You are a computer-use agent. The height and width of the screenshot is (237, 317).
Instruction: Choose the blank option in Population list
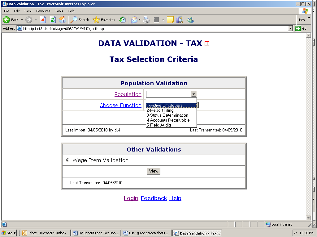[171, 100]
